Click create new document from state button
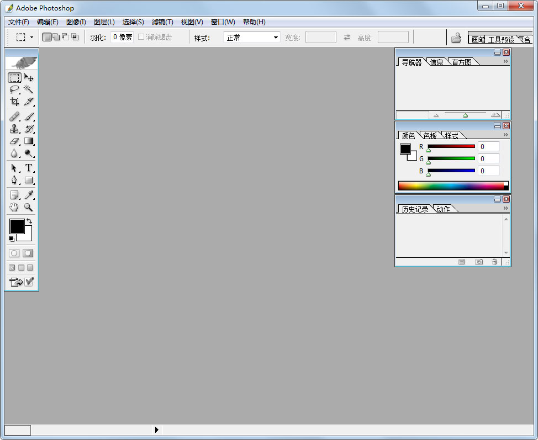This screenshot has height=440, width=538. 461,262
